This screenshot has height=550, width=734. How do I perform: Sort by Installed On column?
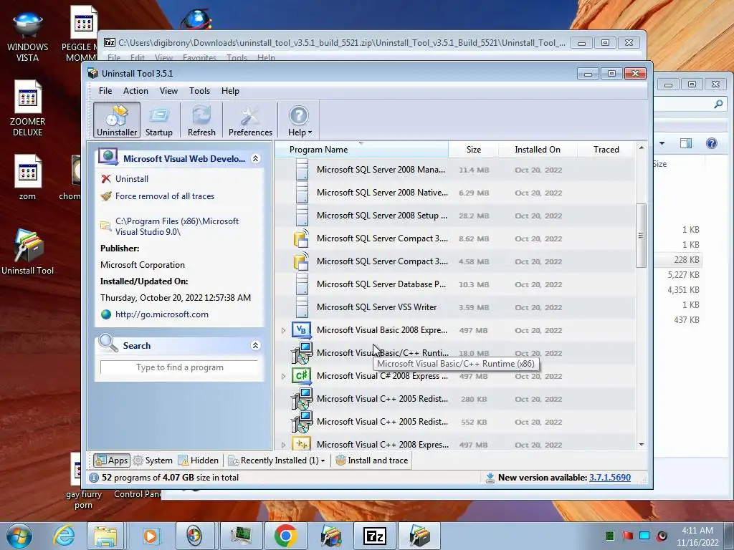point(538,150)
